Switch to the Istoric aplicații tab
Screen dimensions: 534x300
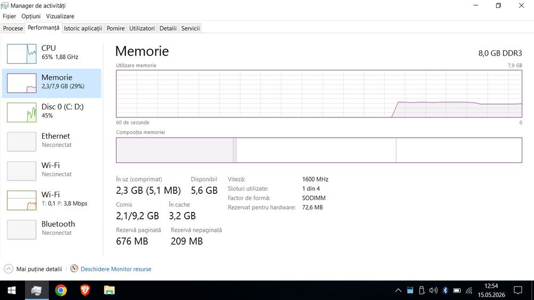click(x=83, y=28)
